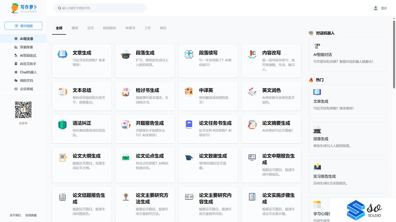Click the user avatar icon beside 登录
The height and width of the screenshot is (222, 396).
(x=376, y=8)
